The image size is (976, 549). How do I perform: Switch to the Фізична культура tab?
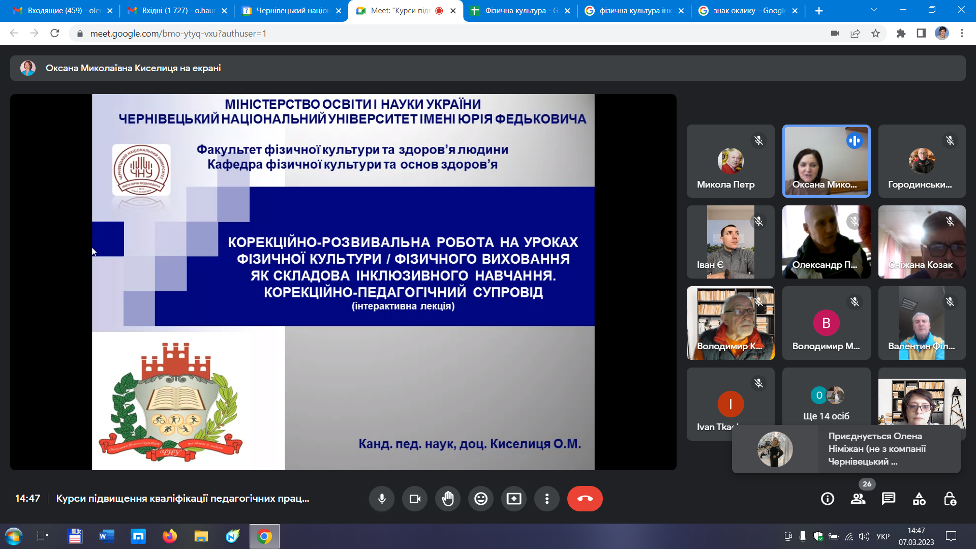click(x=520, y=11)
